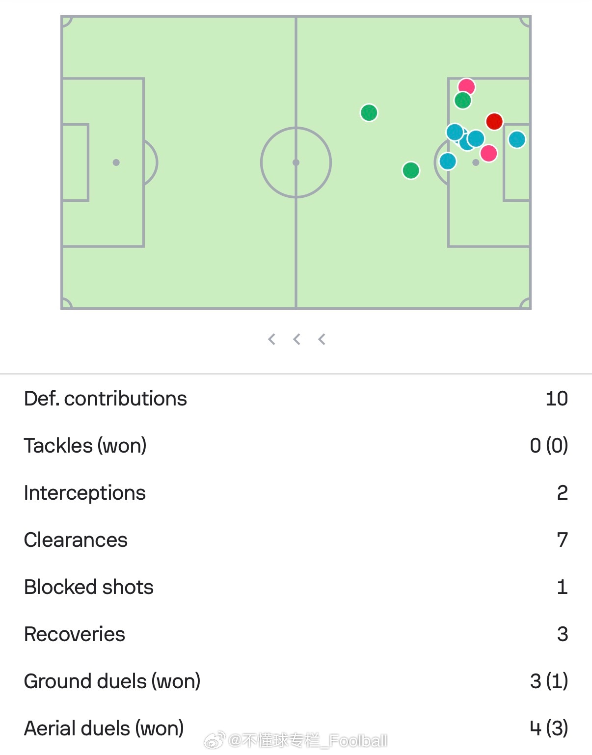
Task: Select the Recoveries stat row
Action: pos(296,634)
